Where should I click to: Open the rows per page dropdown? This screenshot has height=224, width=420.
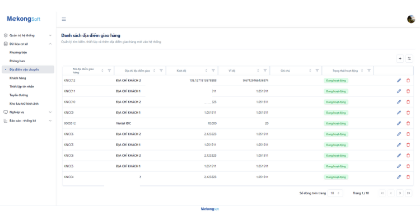pyautogui.click(x=335, y=193)
